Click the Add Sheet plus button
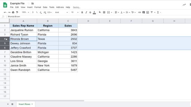Viewport: 191px width, 107px height. [x=8, y=104]
